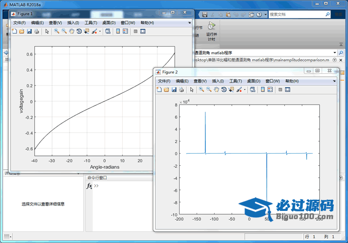Open brush color dropdown arrow in Figure 1
The width and height of the screenshot is (348, 243).
(100, 32)
